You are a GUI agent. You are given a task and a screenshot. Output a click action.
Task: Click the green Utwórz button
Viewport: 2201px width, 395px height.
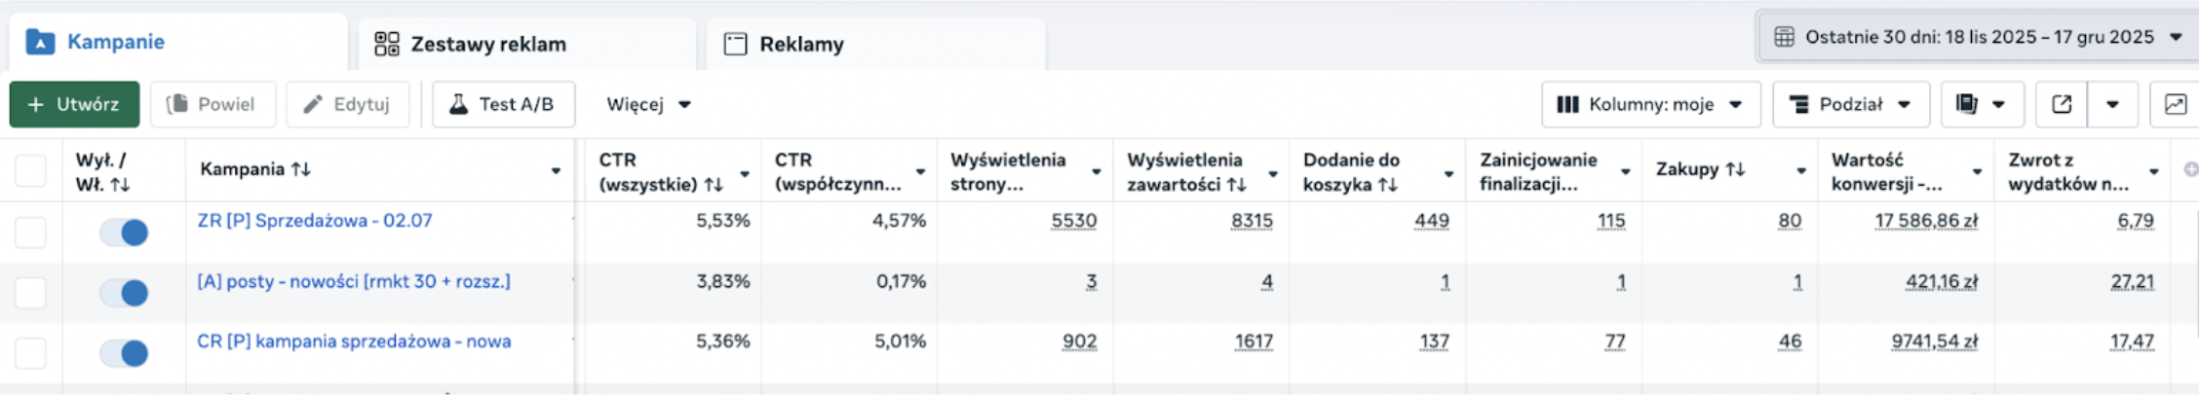[x=74, y=104]
